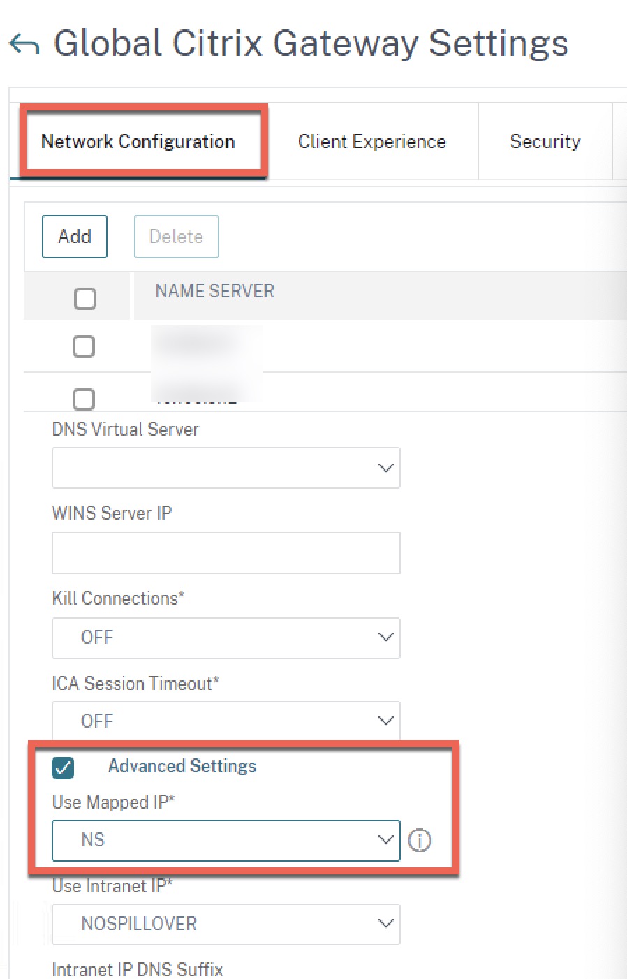This screenshot has height=979, width=627.
Task: Select the Name Server header checkbox
Action: point(84,297)
